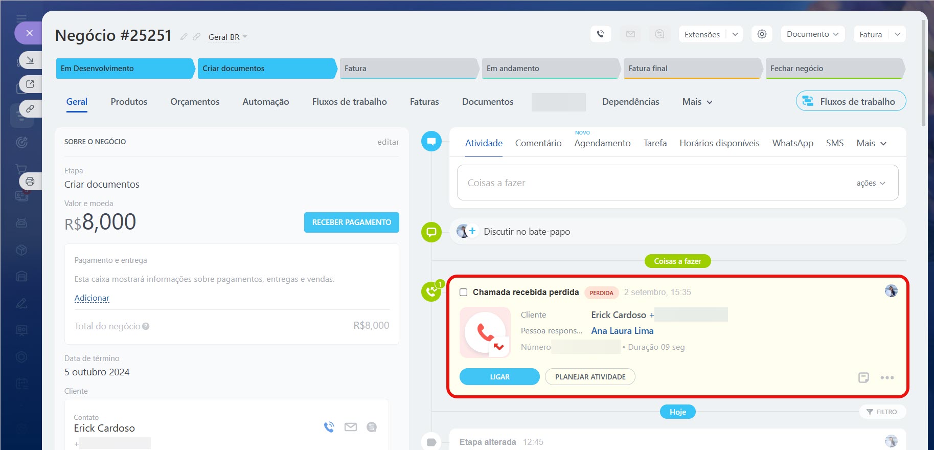Click the Adicionar link under payment
Viewport: 934px width, 450px height.
[x=92, y=298]
